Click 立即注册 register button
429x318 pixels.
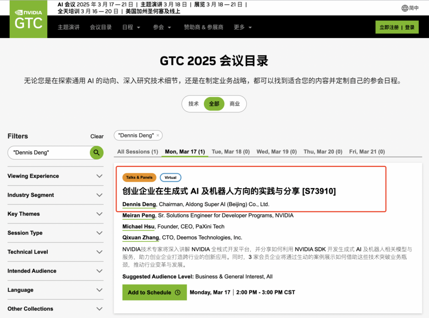388,27
